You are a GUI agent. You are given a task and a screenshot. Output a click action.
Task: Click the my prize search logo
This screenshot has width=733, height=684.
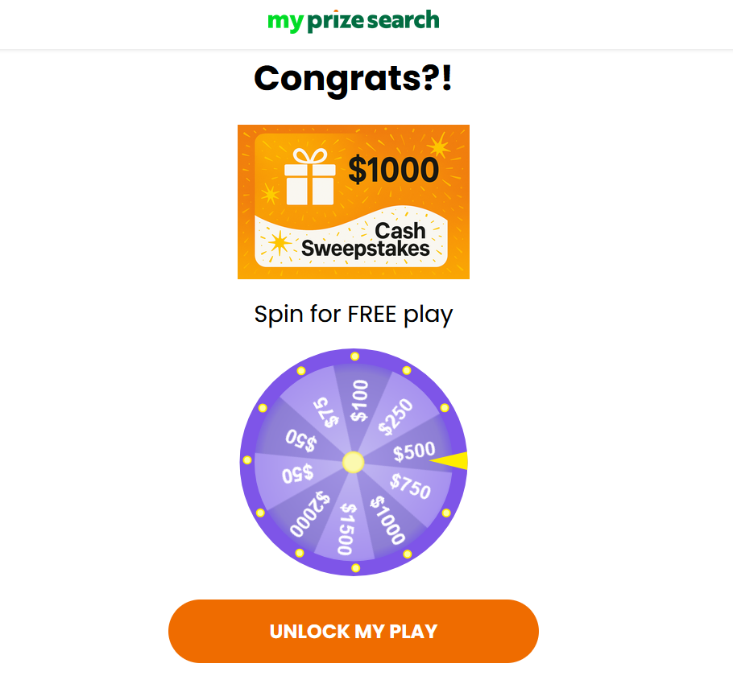coord(354,21)
